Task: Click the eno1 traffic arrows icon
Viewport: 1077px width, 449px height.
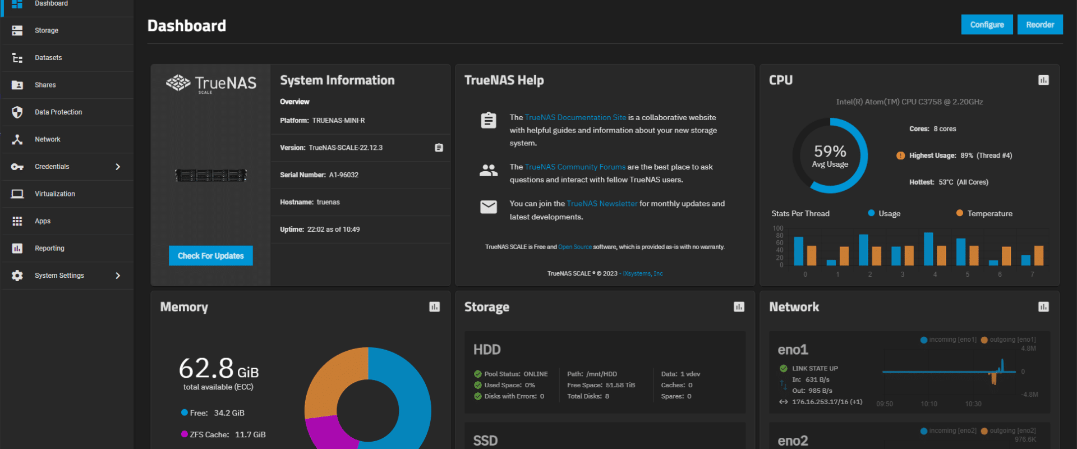Action: click(x=784, y=385)
